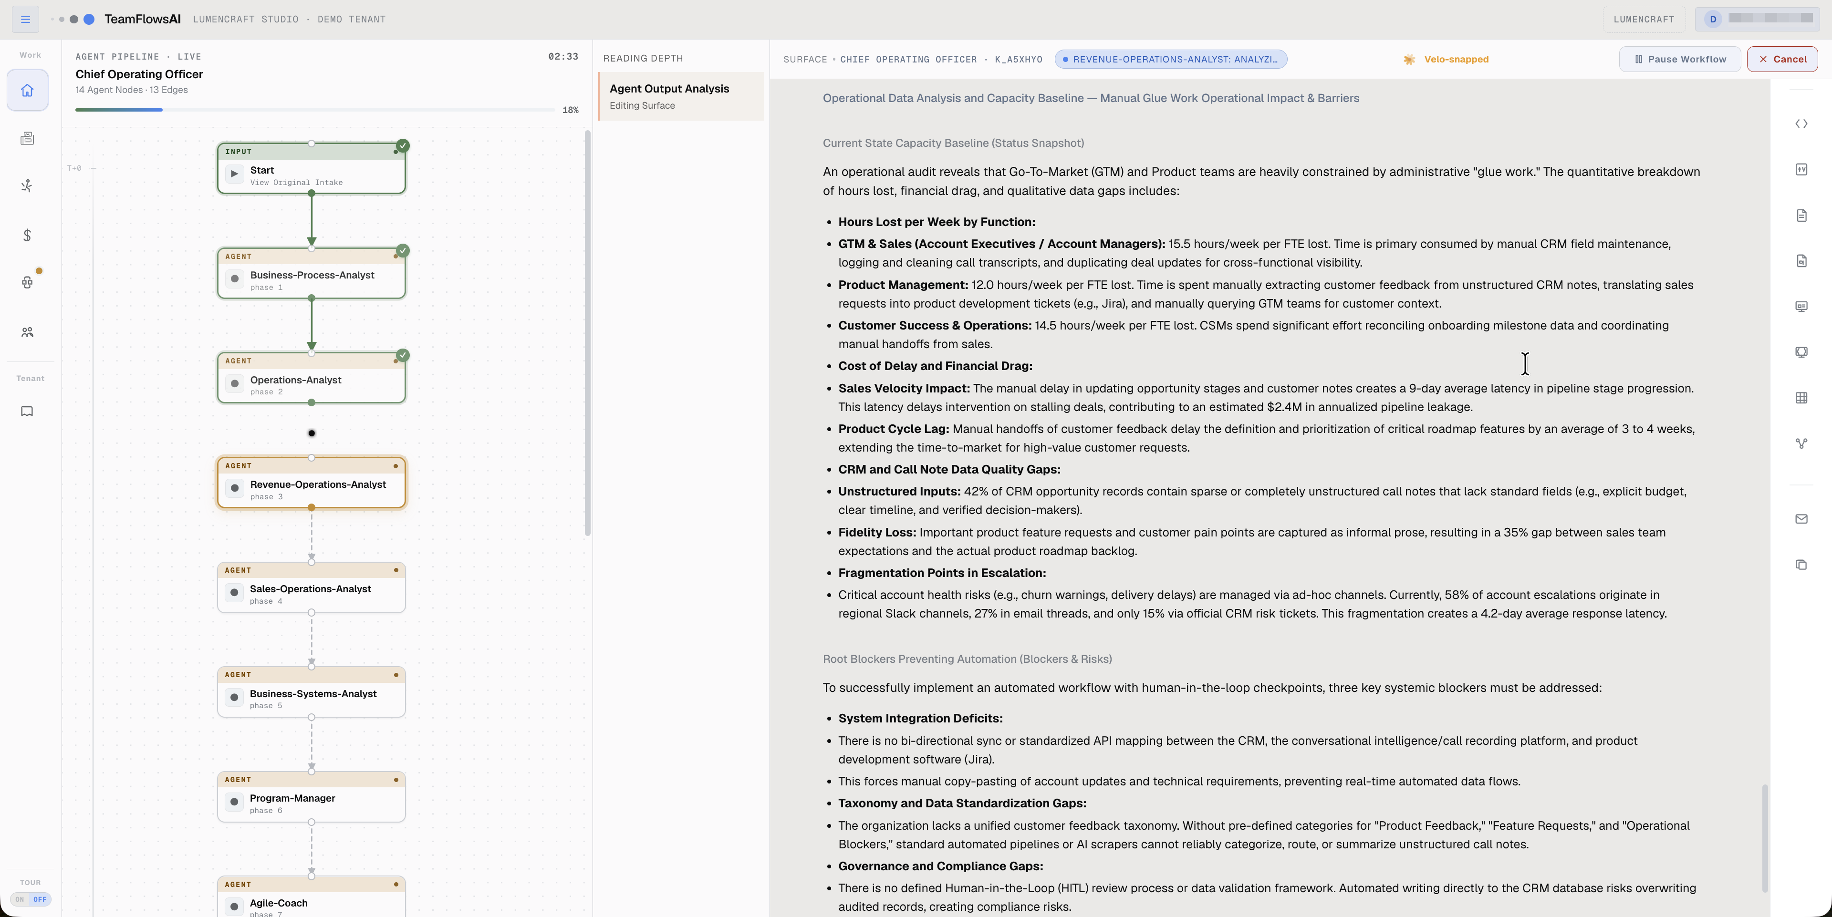This screenshot has width=1832, height=917.
Task: Click the 'K_A5XHYO' surface identifier
Action: (1019, 60)
